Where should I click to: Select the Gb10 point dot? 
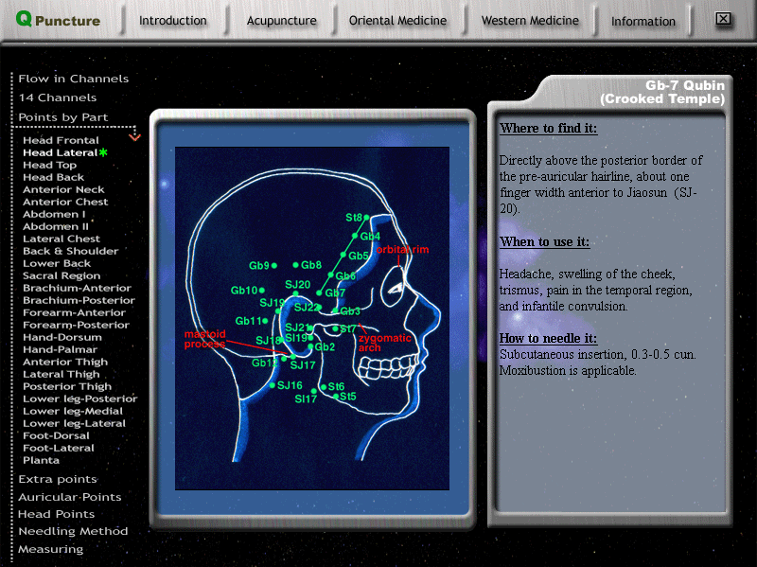tap(262, 291)
